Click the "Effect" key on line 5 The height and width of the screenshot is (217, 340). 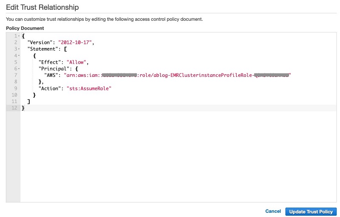pos(50,62)
